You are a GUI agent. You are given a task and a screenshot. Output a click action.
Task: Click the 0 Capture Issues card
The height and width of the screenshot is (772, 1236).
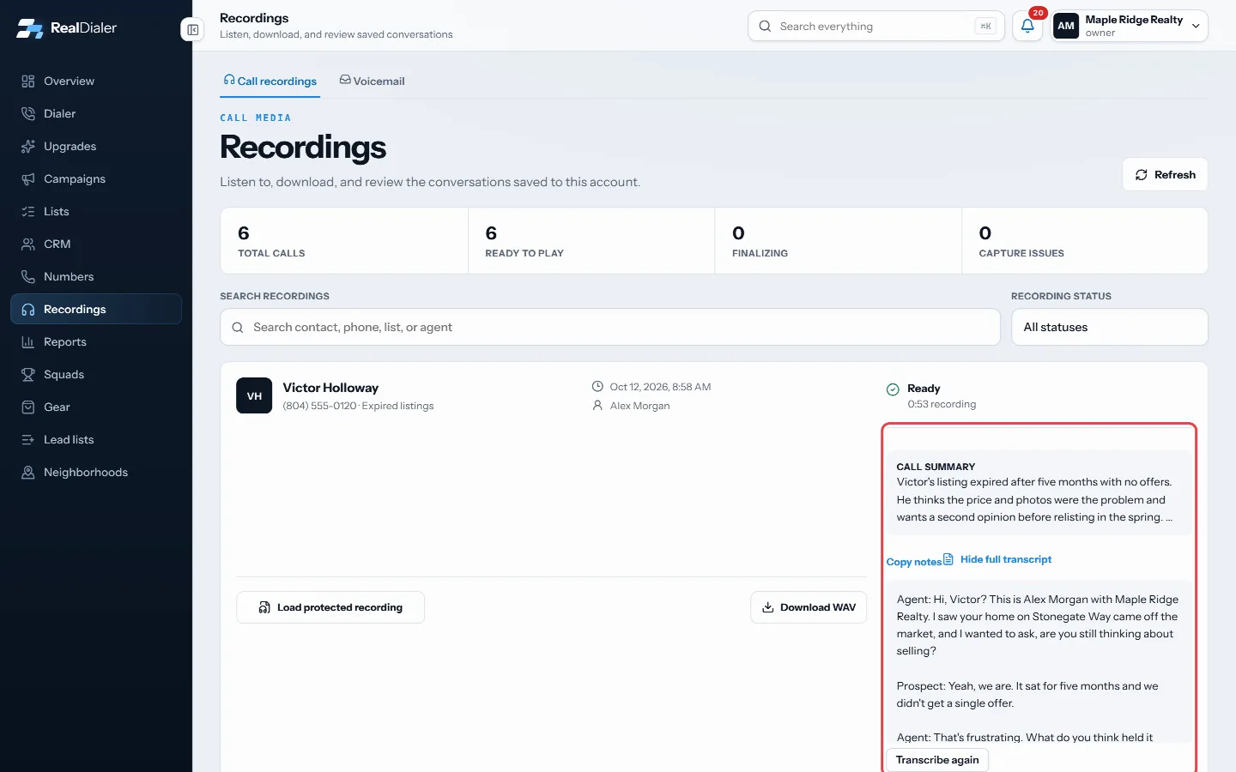coord(1085,241)
